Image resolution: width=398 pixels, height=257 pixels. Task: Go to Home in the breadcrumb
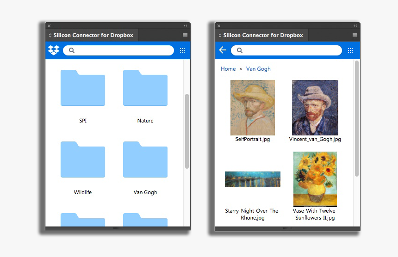228,69
